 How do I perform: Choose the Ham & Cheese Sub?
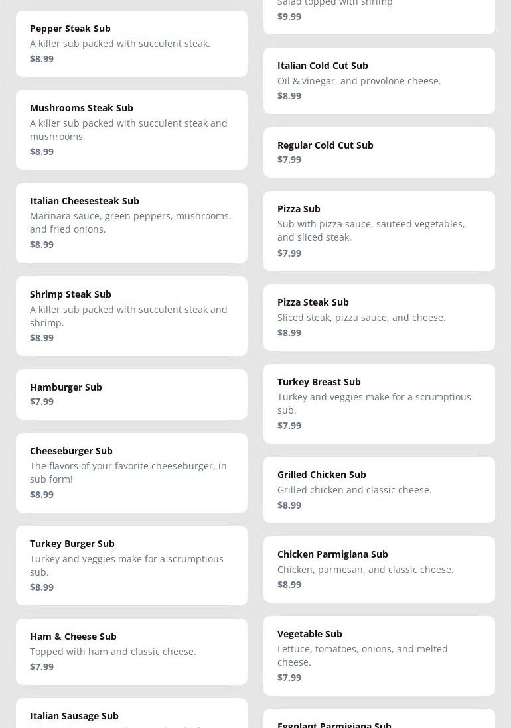click(x=131, y=651)
